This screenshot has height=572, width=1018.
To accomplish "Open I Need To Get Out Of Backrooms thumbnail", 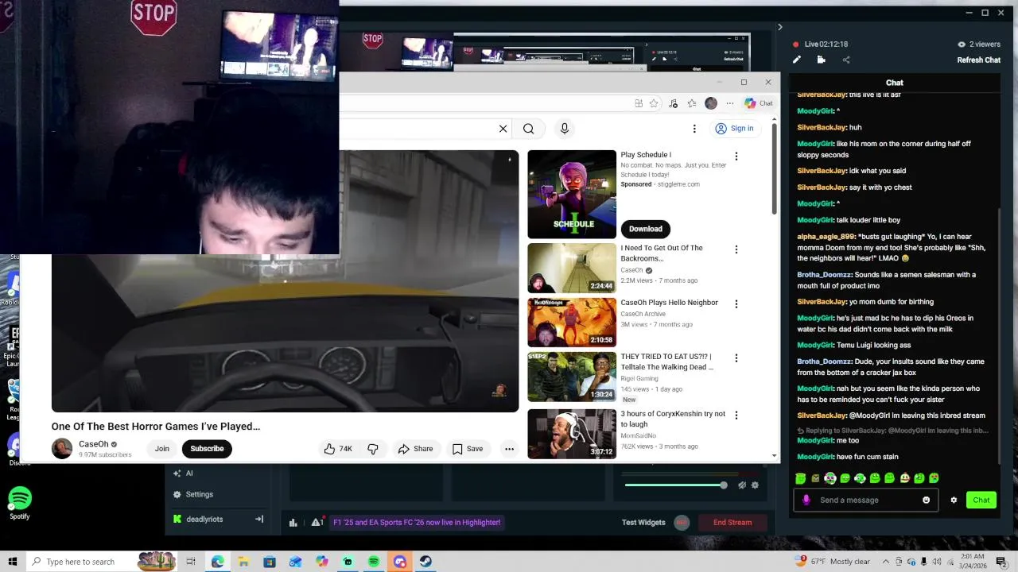I will (572, 269).
